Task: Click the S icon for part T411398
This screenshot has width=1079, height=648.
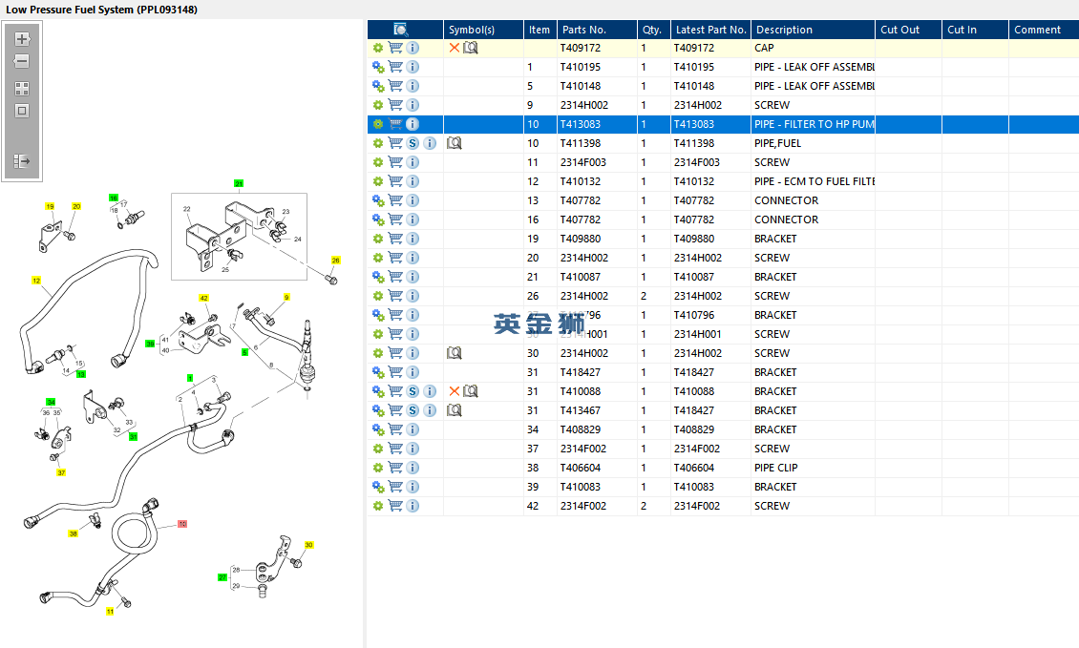Action: pos(413,143)
